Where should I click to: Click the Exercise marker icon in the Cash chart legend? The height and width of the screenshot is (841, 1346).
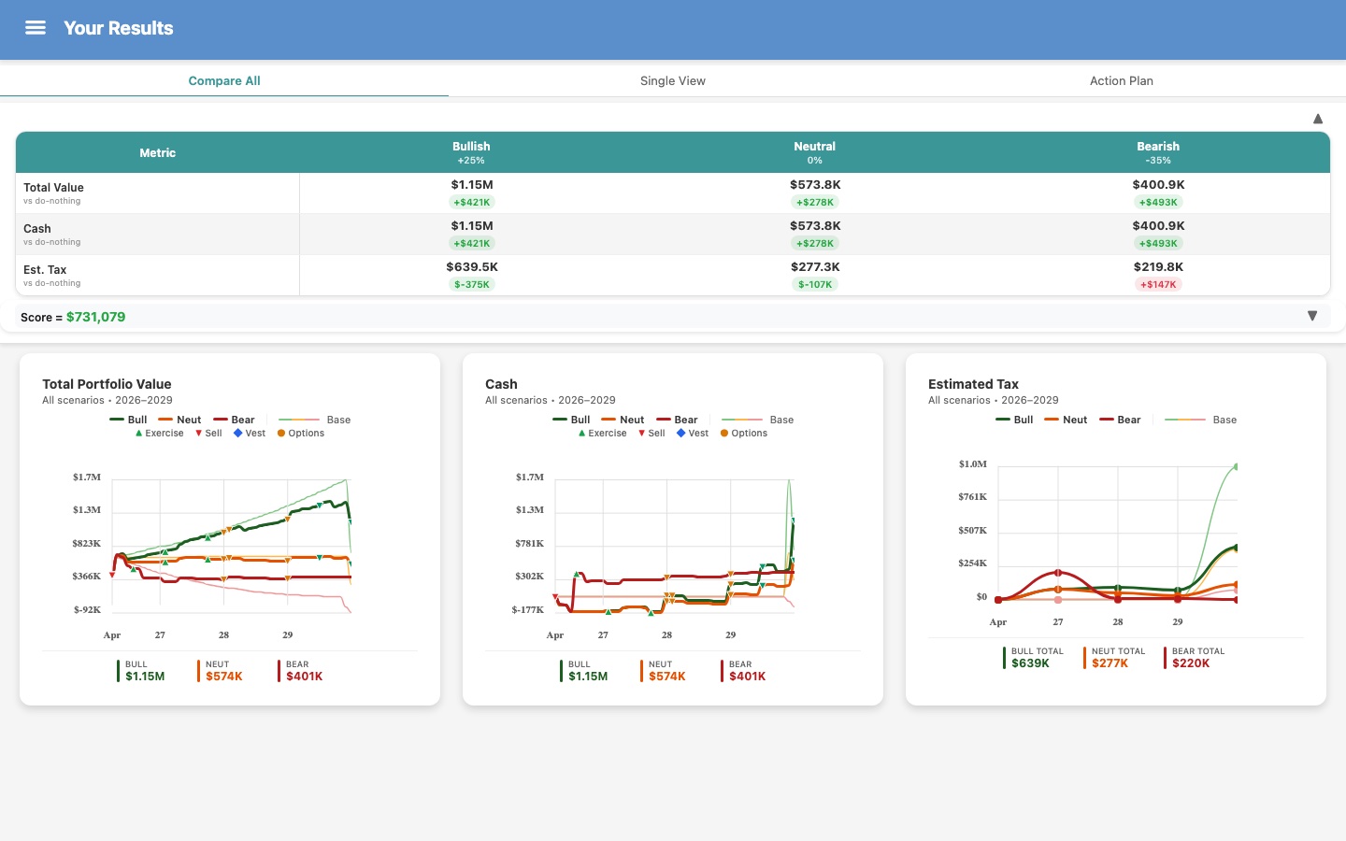tap(581, 433)
